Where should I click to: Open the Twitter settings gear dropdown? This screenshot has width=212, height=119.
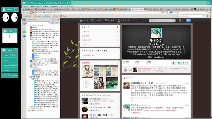[x=181, y=20]
